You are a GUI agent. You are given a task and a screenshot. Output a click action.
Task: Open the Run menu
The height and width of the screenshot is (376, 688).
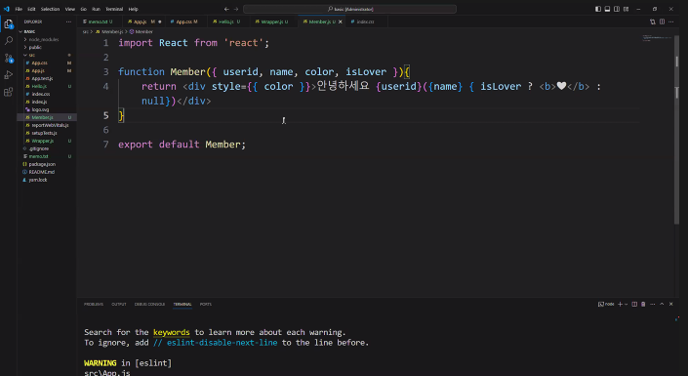[96, 9]
